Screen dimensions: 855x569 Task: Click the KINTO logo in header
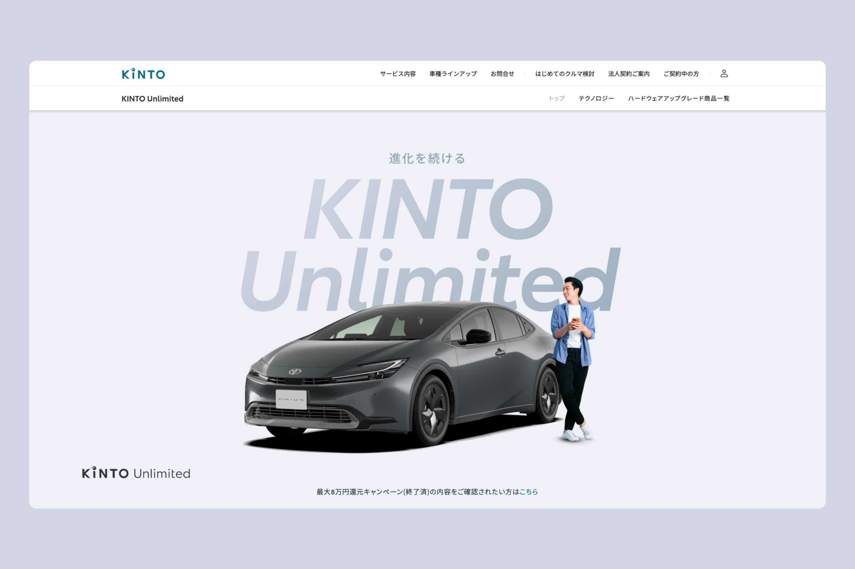pyautogui.click(x=143, y=74)
